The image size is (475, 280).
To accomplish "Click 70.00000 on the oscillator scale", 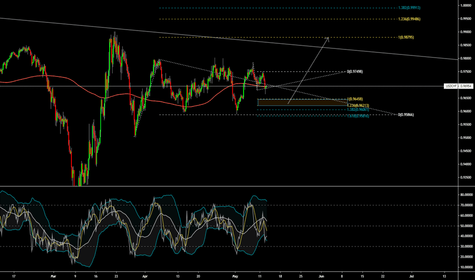I will (x=466, y=205).
